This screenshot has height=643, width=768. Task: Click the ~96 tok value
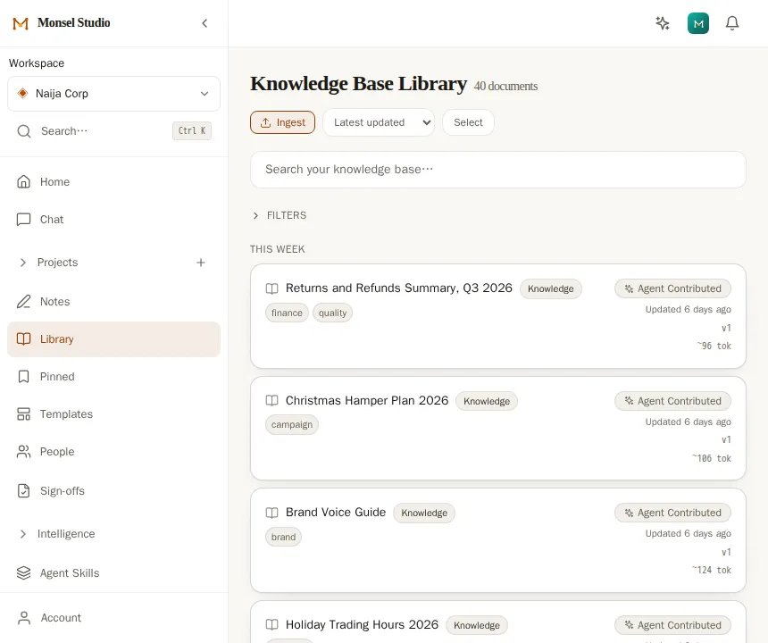(714, 346)
